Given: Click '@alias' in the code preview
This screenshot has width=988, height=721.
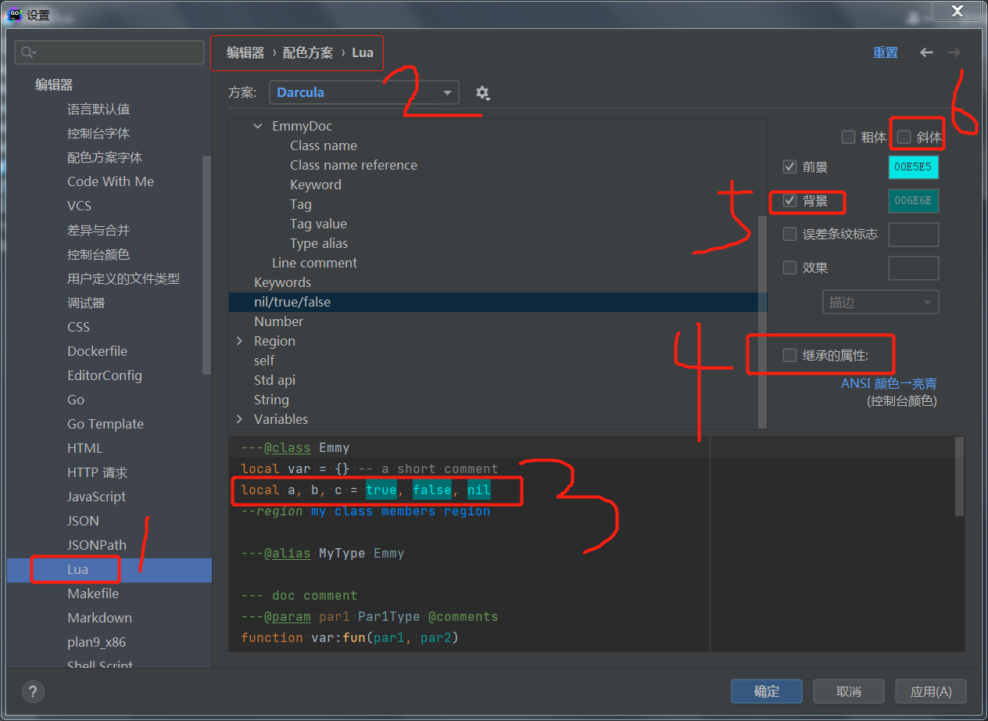Looking at the screenshot, I should coord(288,553).
